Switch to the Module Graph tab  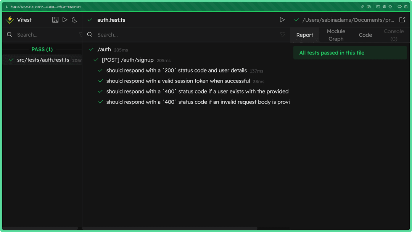coord(336,35)
